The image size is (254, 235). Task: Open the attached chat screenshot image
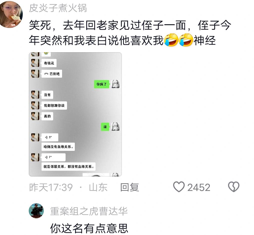click(x=75, y=114)
